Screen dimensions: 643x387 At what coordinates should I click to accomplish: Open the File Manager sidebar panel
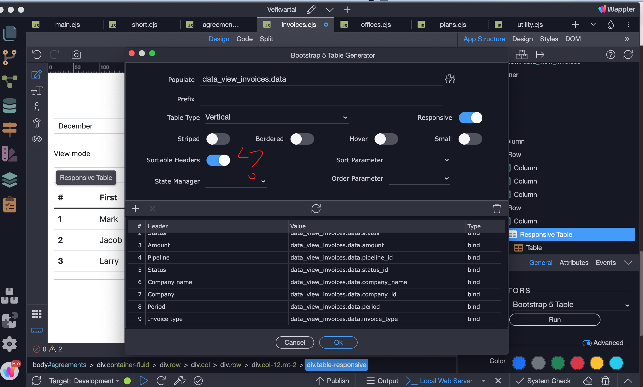click(x=10, y=33)
